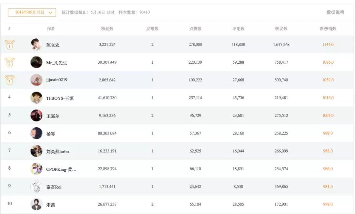Select author 王嘉尔
Viewport: 355px width, 214px height.
pyautogui.click(x=53, y=116)
